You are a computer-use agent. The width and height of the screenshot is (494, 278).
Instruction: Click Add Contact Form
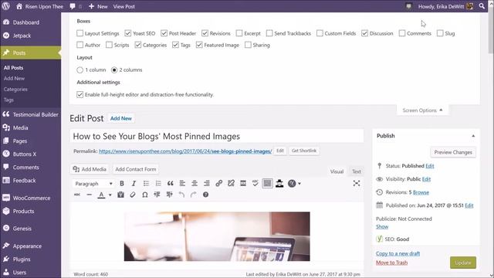coord(136,169)
